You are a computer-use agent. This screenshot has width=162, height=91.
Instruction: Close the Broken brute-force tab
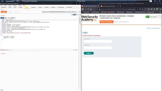(98, 6)
